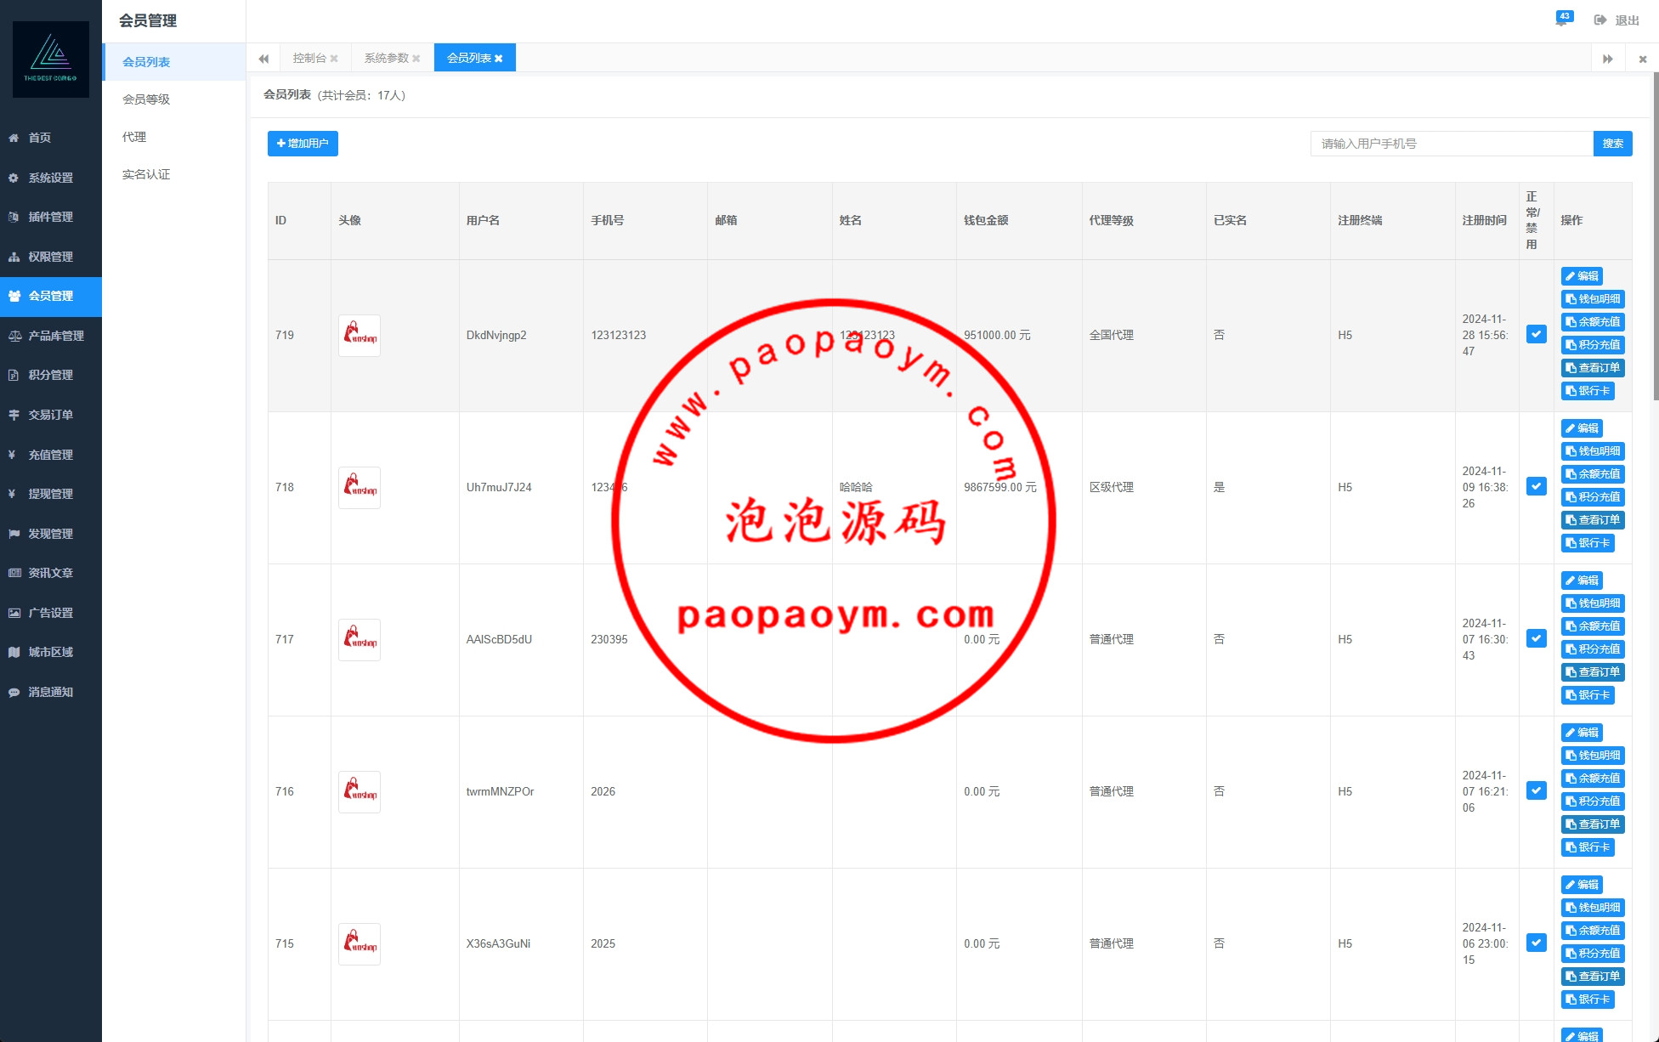Click the newspaper icon for 资讯文章
This screenshot has height=1042, width=1659.
[x=14, y=573]
